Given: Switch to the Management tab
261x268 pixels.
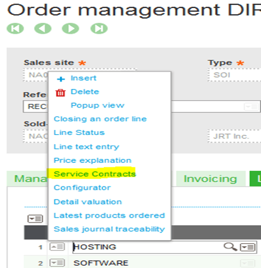Looking at the screenshot, I should (27, 178).
